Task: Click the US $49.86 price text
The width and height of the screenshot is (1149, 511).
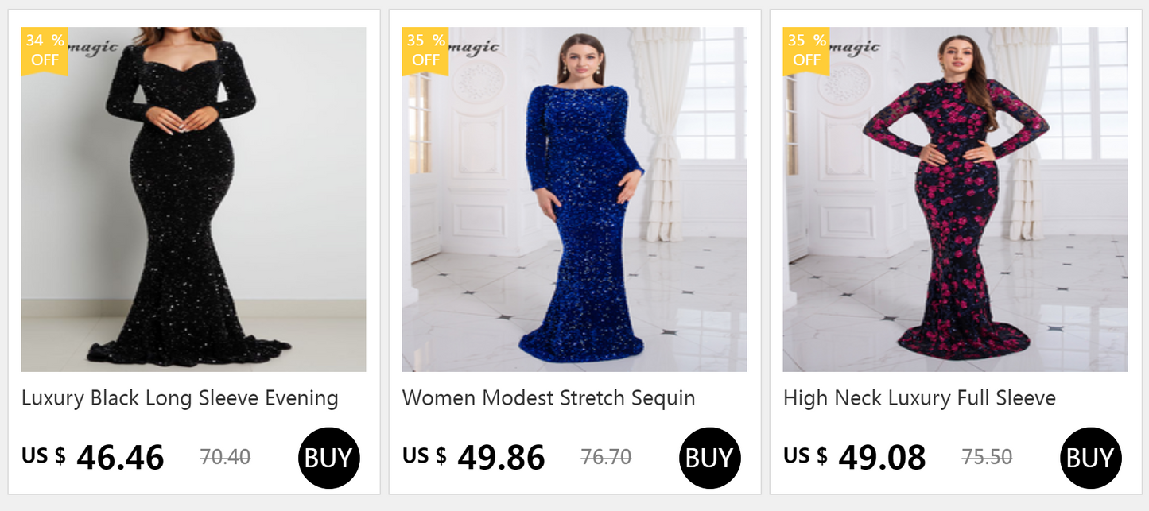Action: (x=474, y=457)
